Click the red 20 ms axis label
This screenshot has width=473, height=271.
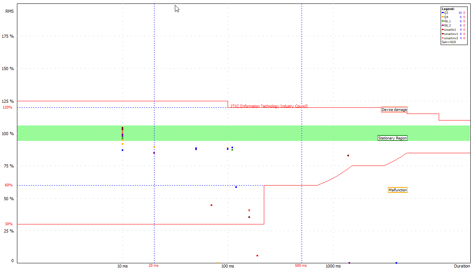tap(154, 266)
